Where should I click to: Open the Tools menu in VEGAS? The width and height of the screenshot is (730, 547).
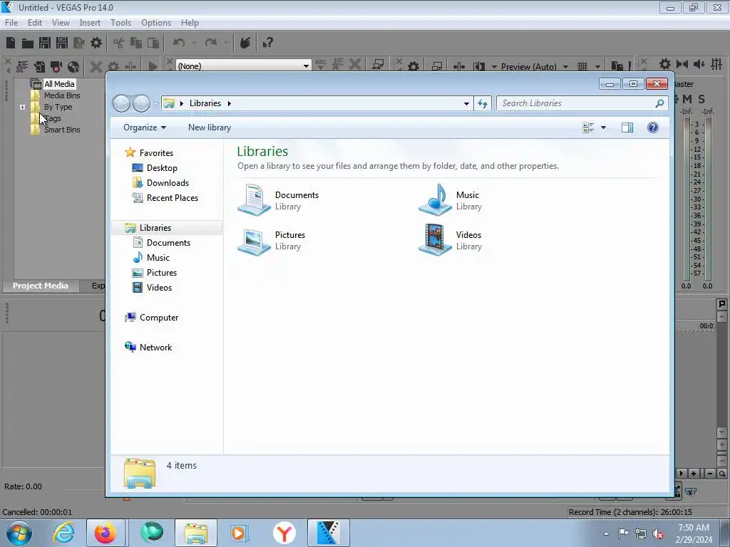(x=120, y=23)
